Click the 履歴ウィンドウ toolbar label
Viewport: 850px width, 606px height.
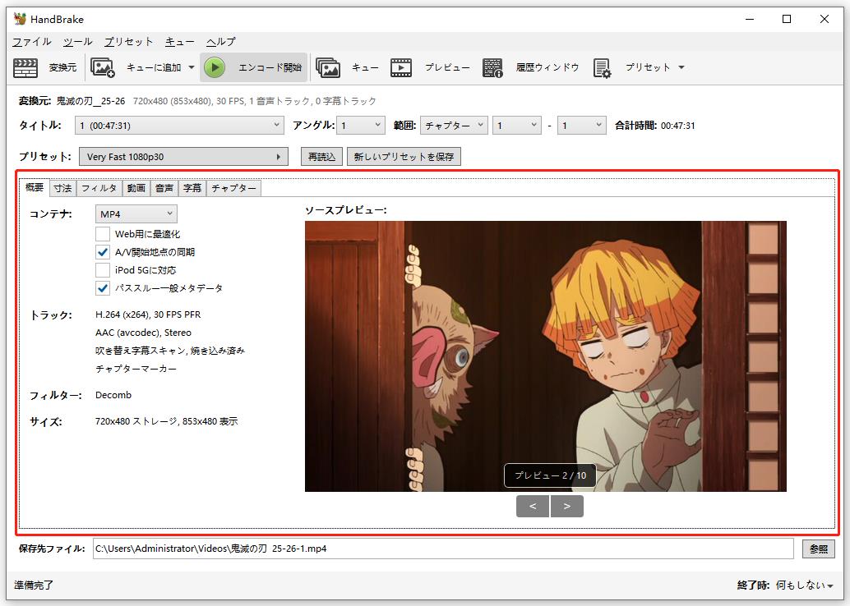[547, 67]
